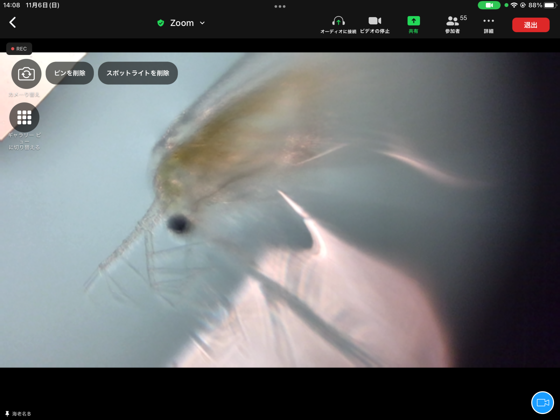Expand the 詳細 more options menu
Image resolution: width=560 pixels, height=420 pixels.
pyautogui.click(x=488, y=22)
